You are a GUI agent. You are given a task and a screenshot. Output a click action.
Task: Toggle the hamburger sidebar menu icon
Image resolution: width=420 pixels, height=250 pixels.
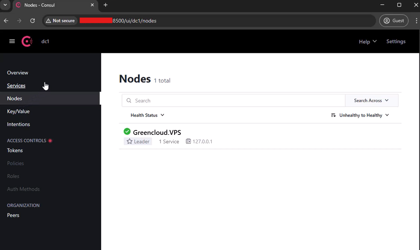[12, 41]
